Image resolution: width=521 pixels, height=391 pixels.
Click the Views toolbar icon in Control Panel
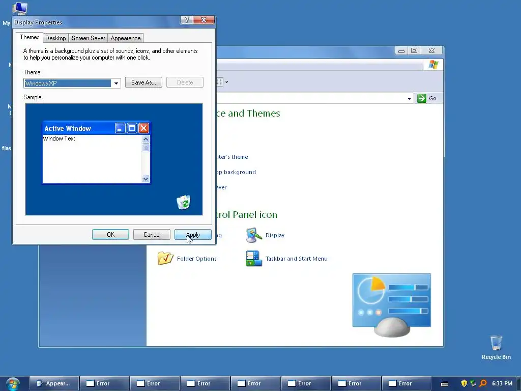point(220,82)
